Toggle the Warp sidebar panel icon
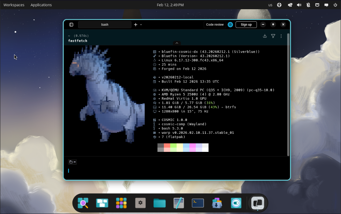The width and height of the screenshot is (341, 214). coord(71,25)
